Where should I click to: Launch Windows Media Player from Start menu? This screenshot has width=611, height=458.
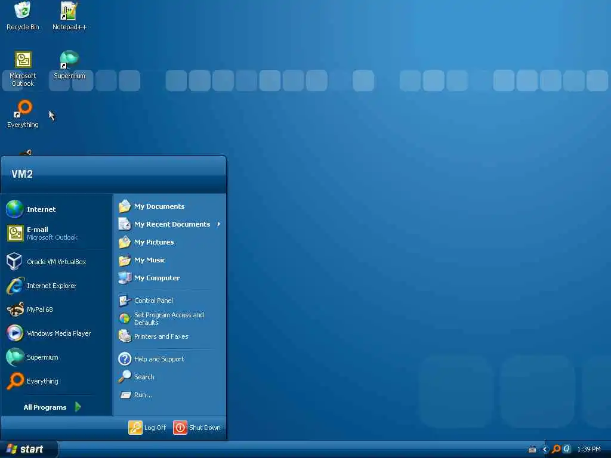pyautogui.click(x=57, y=333)
